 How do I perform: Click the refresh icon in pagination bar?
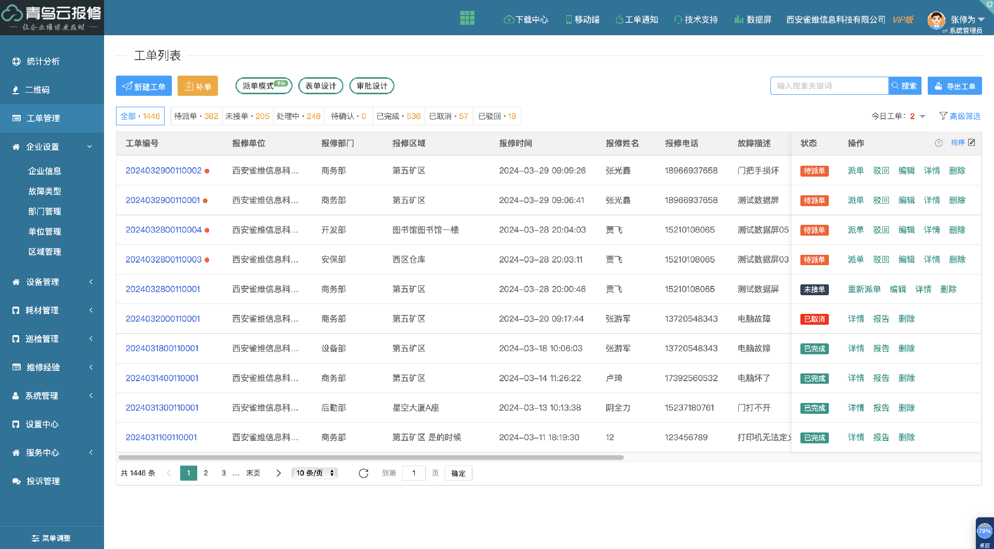click(x=363, y=473)
